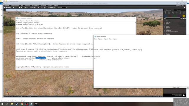
Task: Click the addAction code line in action Notepad
Action: pos(118,50)
